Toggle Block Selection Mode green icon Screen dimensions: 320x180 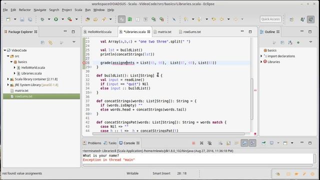click(129, 19)
